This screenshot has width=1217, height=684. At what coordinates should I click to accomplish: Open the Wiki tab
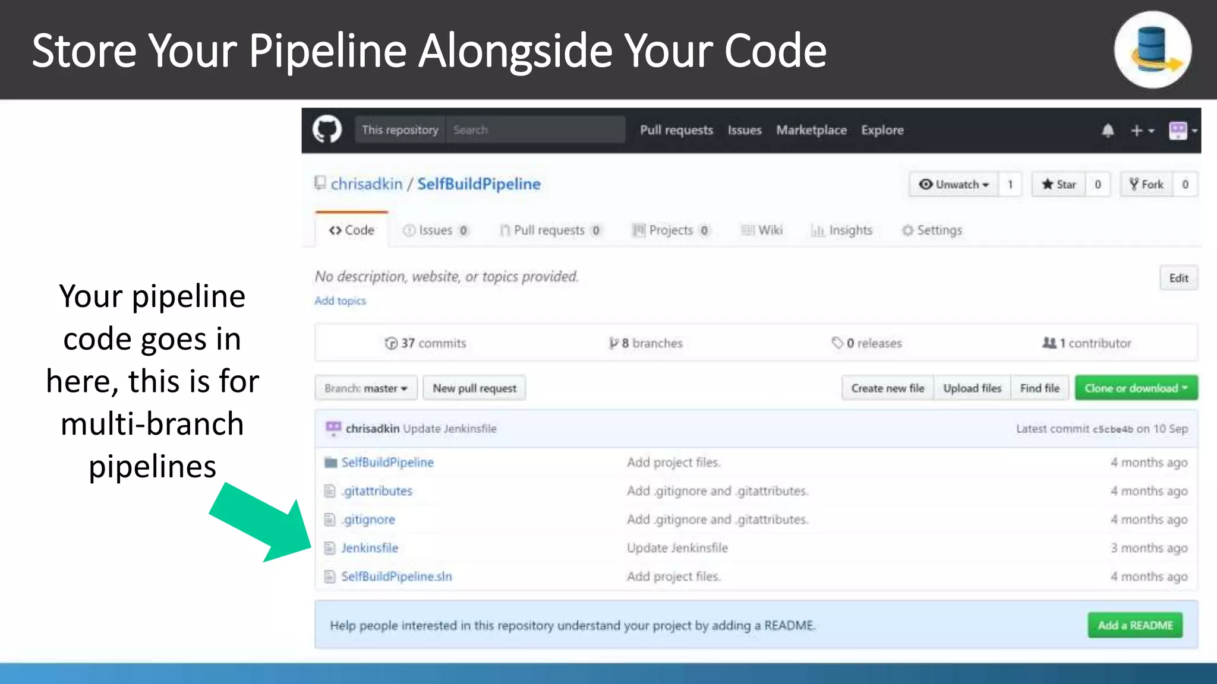point(762,230)
